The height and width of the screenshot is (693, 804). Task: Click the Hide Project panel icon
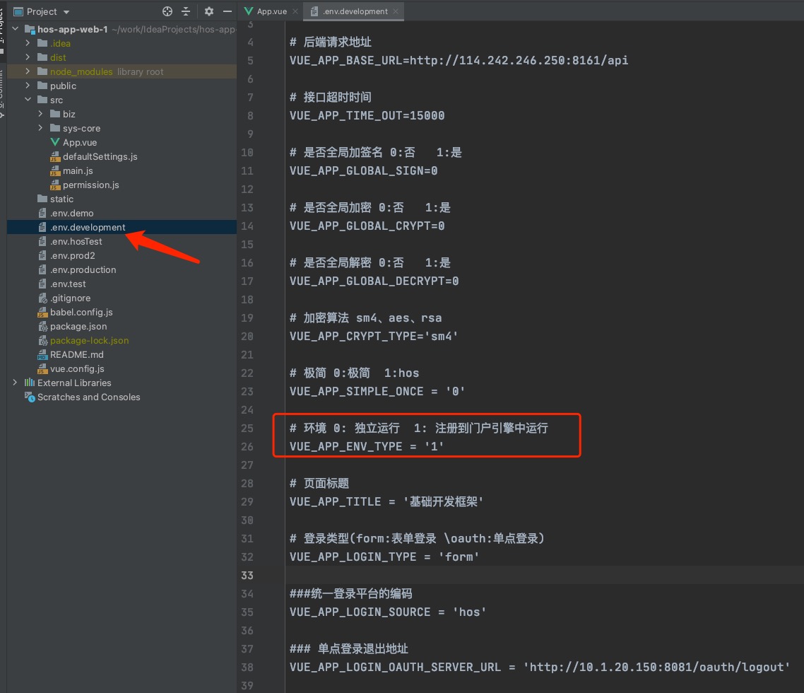pos(226,11)
